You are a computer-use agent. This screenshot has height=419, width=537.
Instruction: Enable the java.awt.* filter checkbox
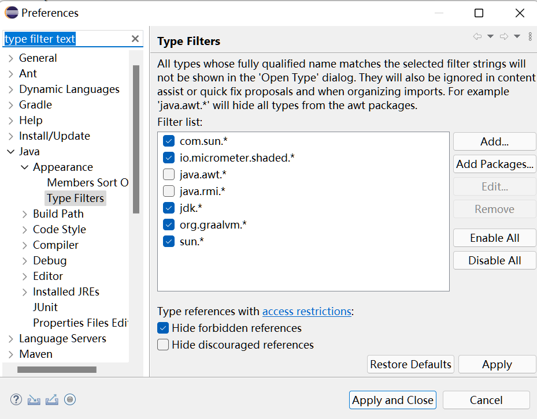tap(168, 174)
